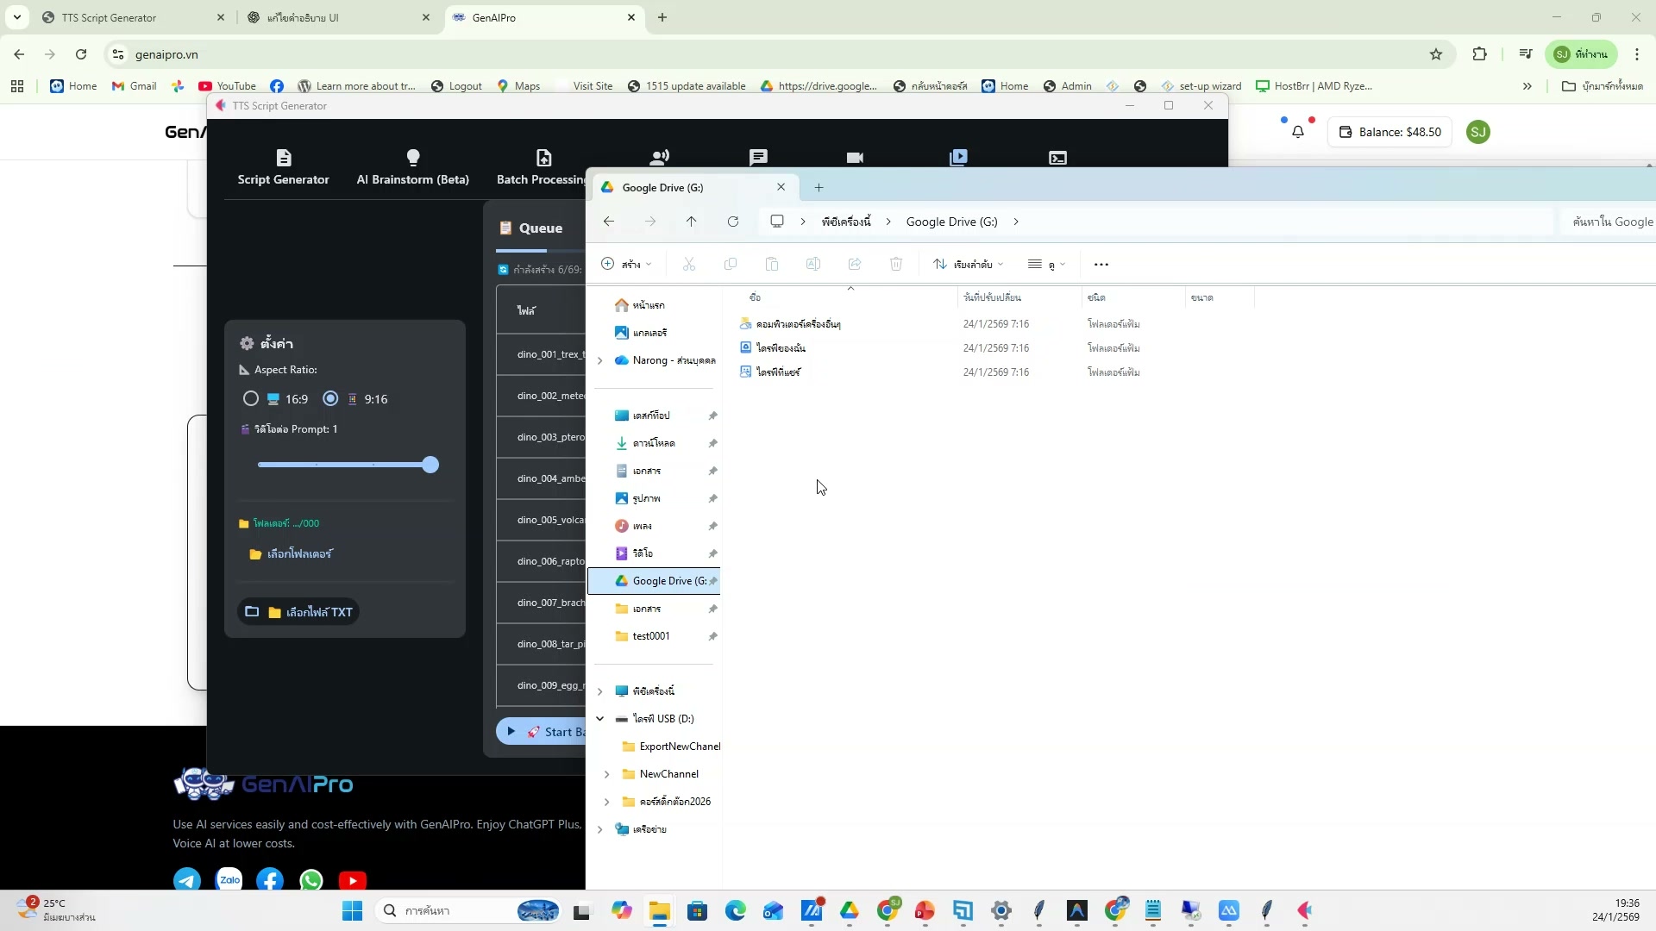The width and height of the screenshot is (1656, 931).
Task: Open the Telegram link in footer
Action: [x=187, y=880]
